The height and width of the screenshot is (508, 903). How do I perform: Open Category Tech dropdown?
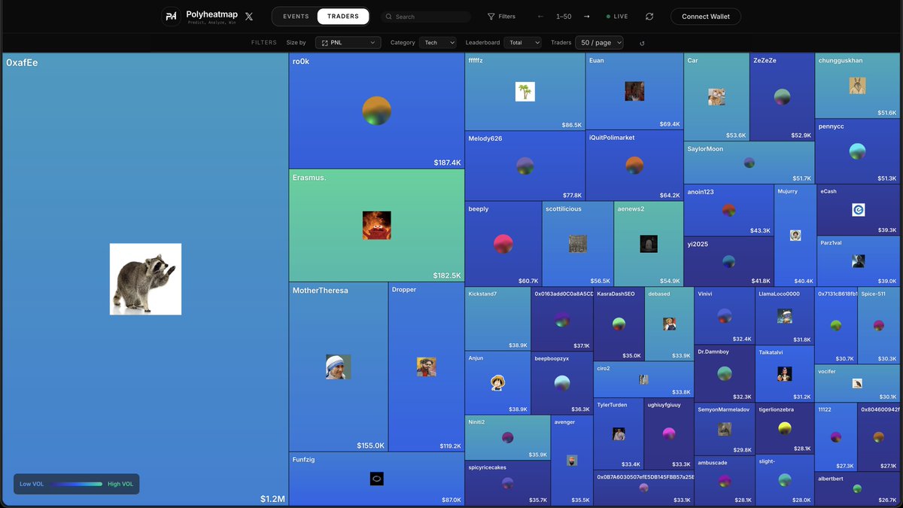click(438, 43)
